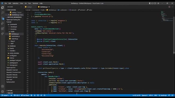The height and width of the screenshot is (98, 175).
Task: Open the Run and Debug view
Action: pyautogui.click(x=2, y=23)
